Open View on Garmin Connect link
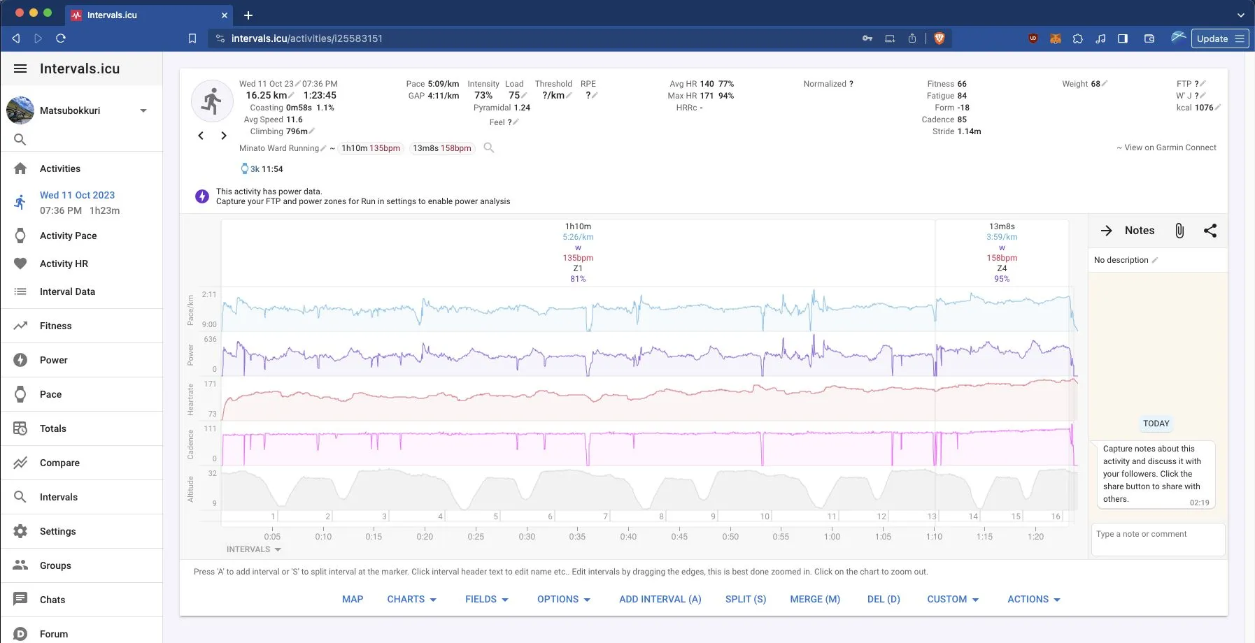1255x643 pixels. (1170, 147)
